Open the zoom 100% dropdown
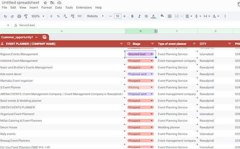 38,16
